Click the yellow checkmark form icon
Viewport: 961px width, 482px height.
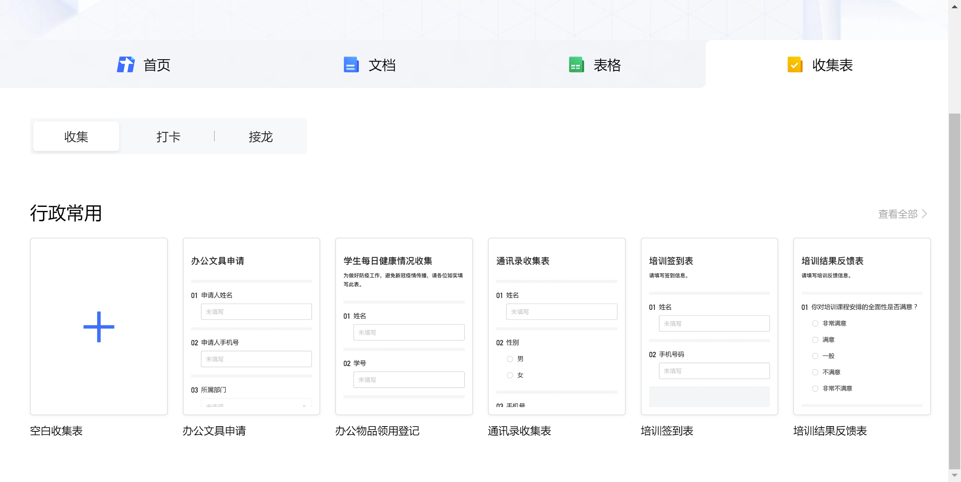click(x=794, y=65)
